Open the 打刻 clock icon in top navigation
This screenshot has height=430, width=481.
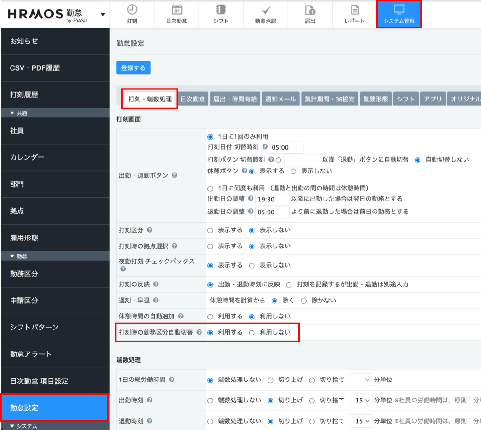tap(132, 10)
